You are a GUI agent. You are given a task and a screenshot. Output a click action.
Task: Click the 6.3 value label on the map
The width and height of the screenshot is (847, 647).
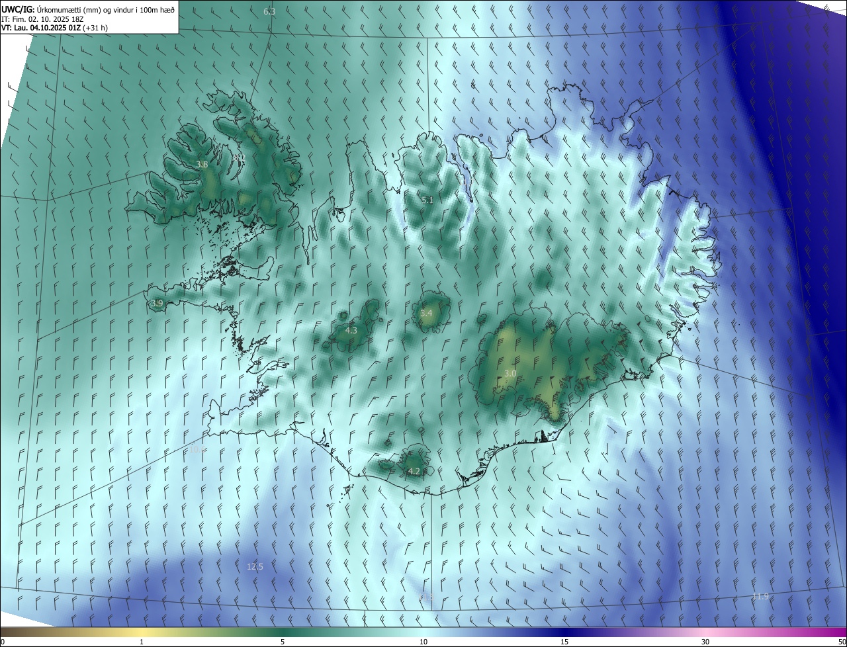[x=269, y=12]
